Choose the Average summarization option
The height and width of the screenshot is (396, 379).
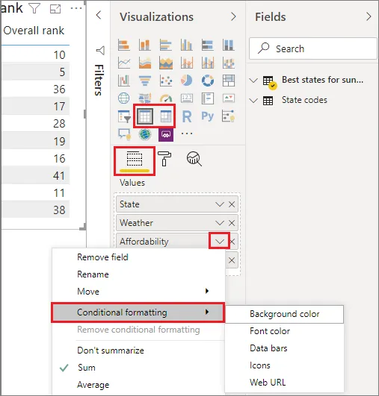pos(93,385)
